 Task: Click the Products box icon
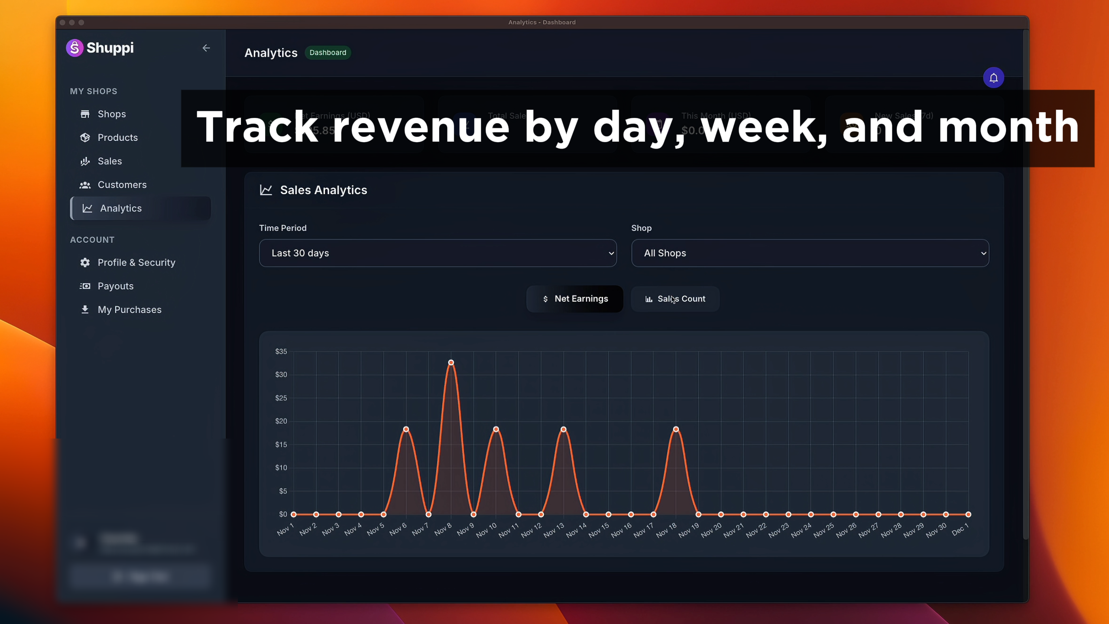pos(85,137)
